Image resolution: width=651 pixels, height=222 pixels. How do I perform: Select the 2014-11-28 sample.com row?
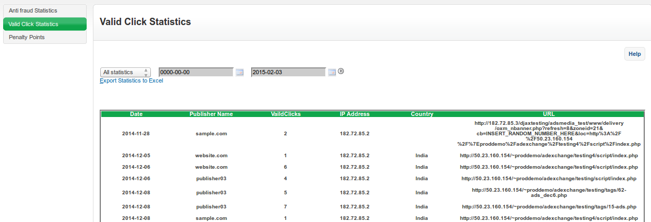tap(211, 134)
